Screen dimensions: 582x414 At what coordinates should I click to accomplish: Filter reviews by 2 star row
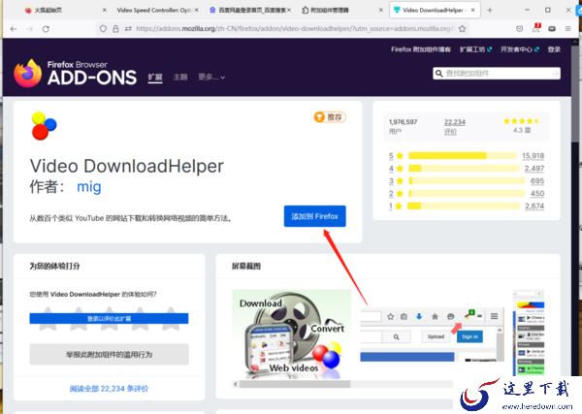pos(467,194)
